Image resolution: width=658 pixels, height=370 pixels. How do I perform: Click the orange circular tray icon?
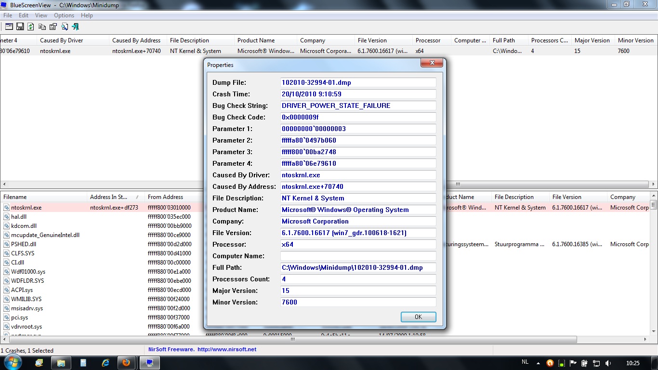[550, 363]
